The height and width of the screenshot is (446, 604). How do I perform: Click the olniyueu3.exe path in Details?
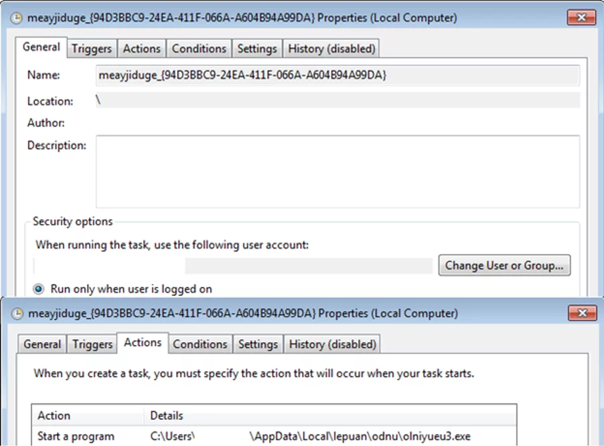tap(310, 437)
